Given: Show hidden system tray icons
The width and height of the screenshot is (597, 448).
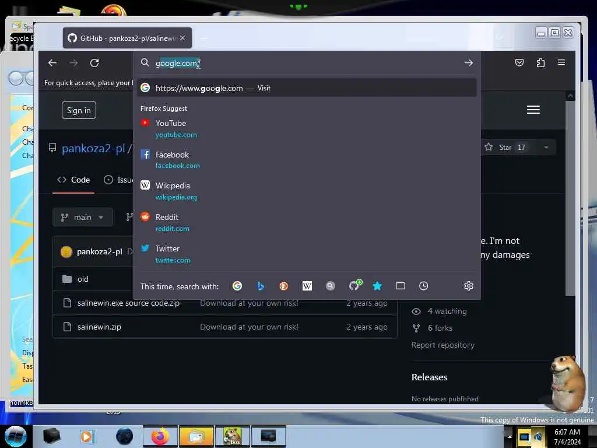Looking at the screenshot, I should [x=510, y=436].
